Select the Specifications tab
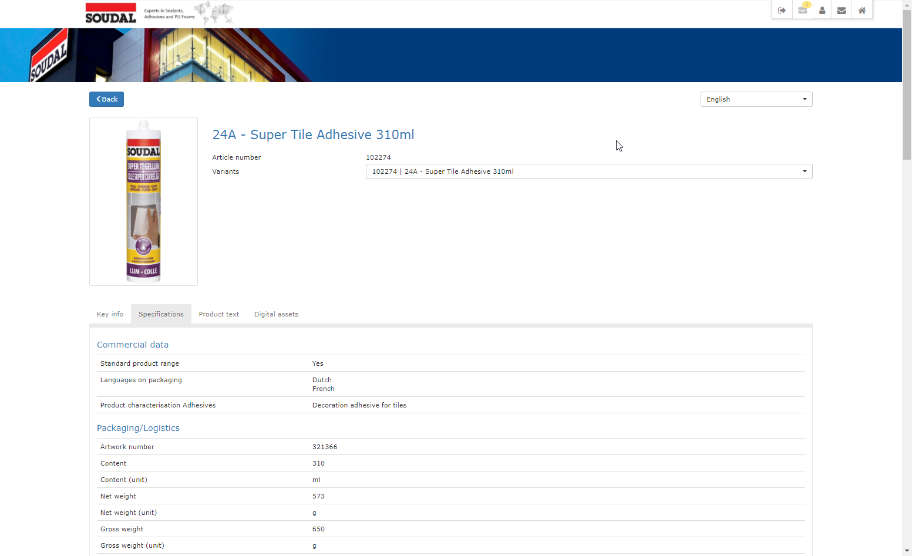This screenshot has width=912, height=556. 161,314
